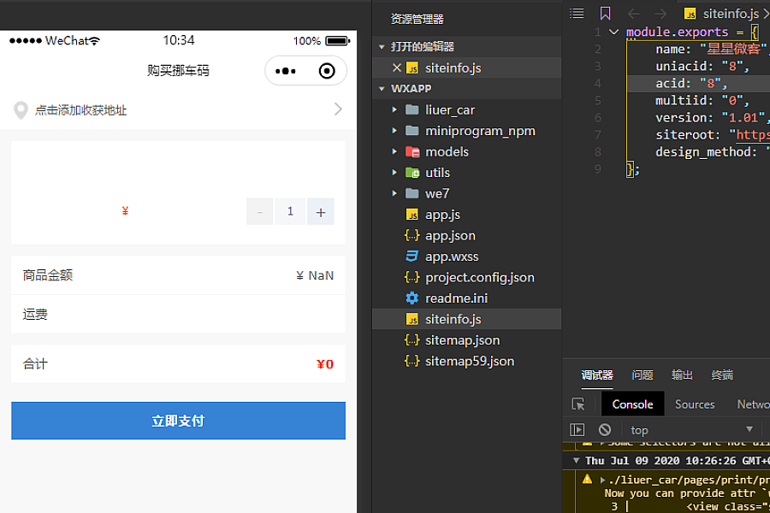The width and height of the screenshot is (770, 513).
Task: Select siteinfo.js in open editors list
Action: coord(453,68)
